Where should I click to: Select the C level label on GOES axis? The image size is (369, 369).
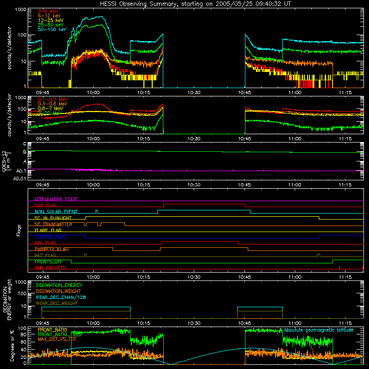click(25, 144)
